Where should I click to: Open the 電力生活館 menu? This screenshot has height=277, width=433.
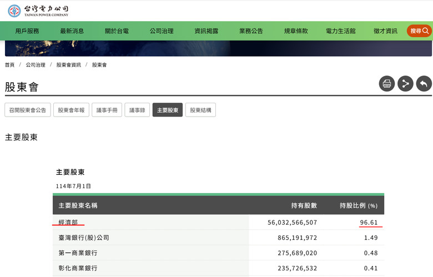[341, 31]
